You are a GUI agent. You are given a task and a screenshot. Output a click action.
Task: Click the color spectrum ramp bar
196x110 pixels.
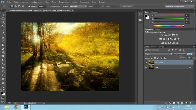(x=169, y=26)
